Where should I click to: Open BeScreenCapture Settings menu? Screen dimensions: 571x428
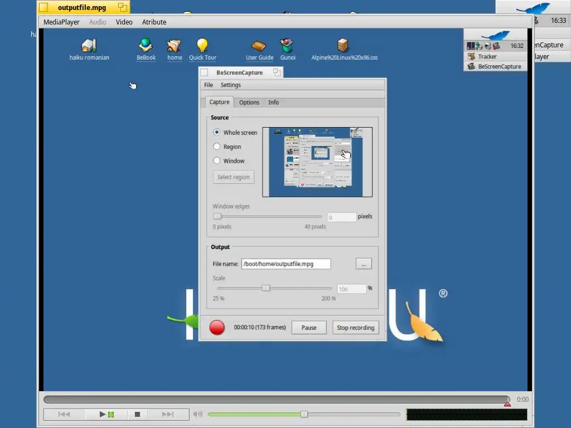pyautogui.click(x=230, y=85)
